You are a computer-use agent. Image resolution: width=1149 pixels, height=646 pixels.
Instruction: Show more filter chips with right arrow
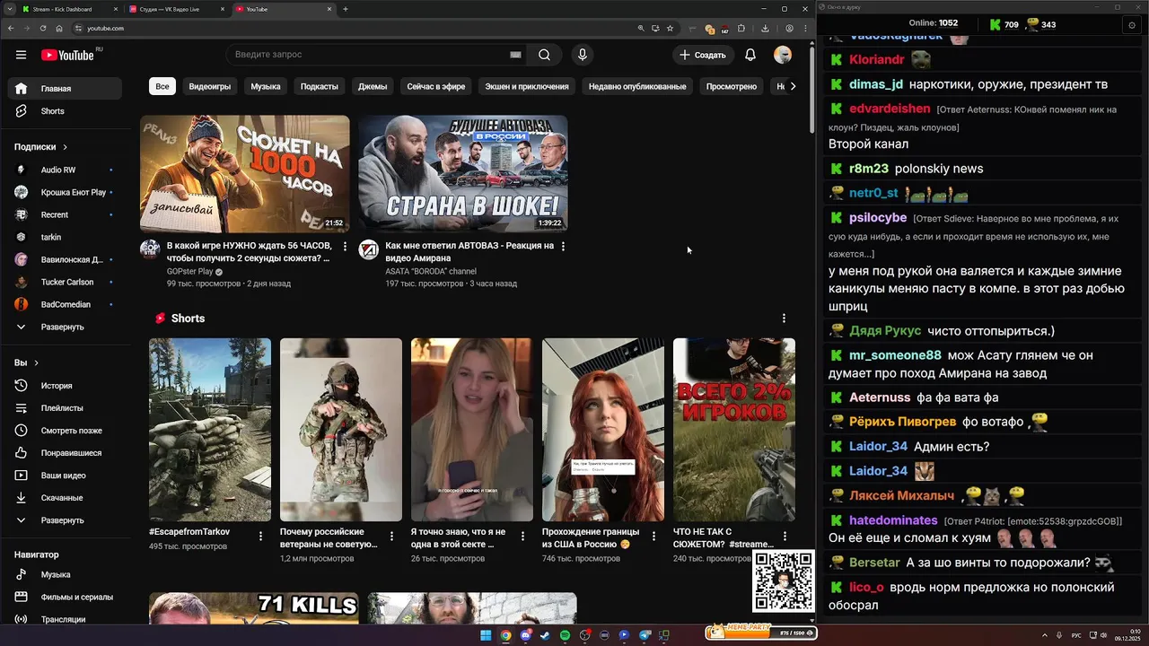coord(793,86)
